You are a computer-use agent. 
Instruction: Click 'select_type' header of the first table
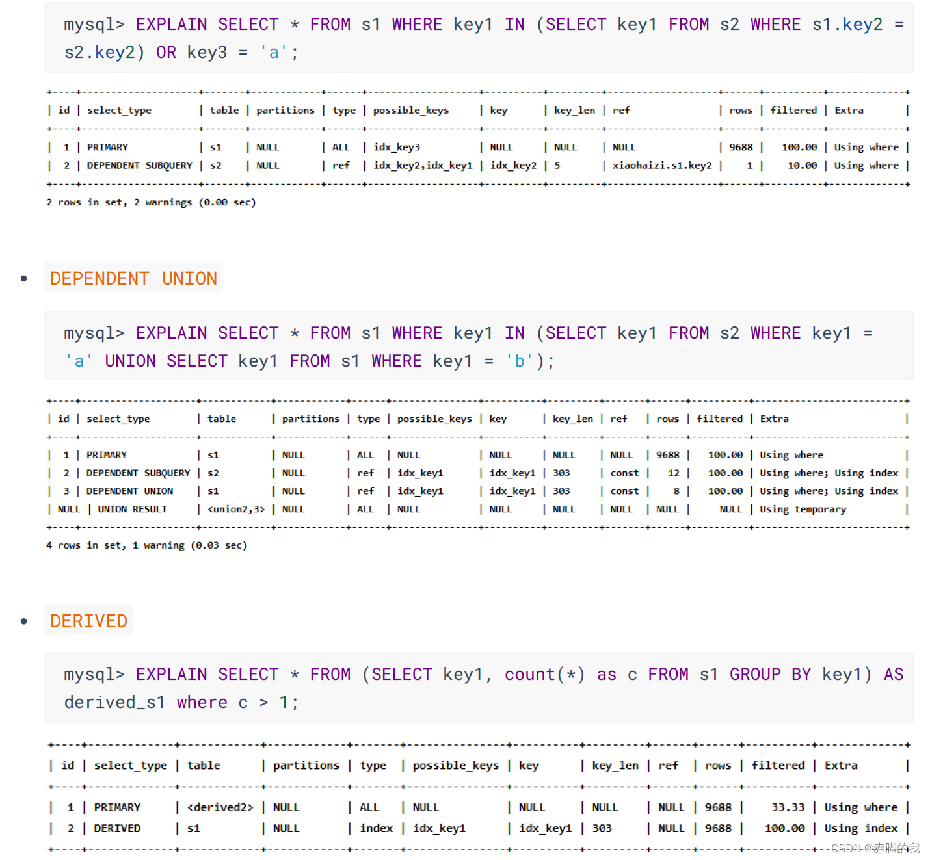click(119, 111)
